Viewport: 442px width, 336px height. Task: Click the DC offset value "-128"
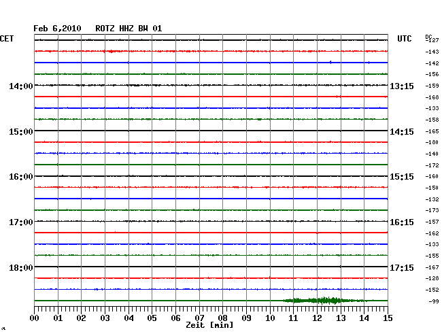[x=432, y=278]
